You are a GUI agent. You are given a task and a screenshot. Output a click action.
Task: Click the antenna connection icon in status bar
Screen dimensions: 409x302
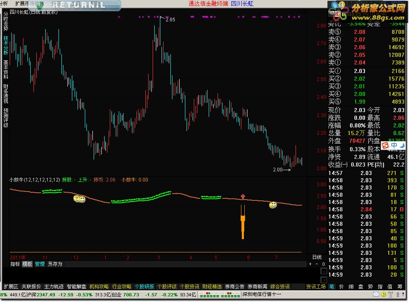coord(390,294)
